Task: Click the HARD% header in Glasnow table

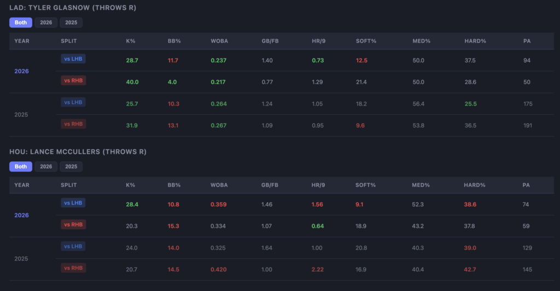Action: (x=475, y=41)
